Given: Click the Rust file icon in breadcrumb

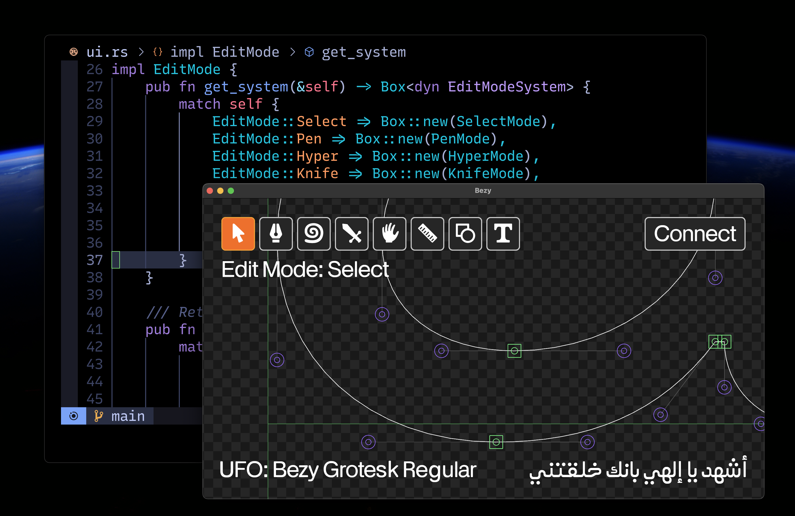Looking at the screenshot, I should (74, 52).
